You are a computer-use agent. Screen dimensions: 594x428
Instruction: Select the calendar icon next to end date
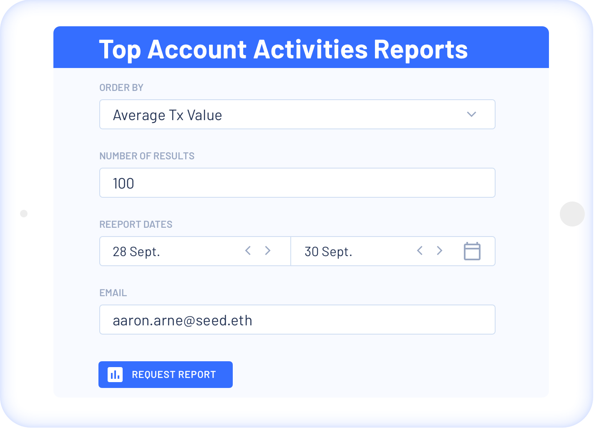(472, 251)
